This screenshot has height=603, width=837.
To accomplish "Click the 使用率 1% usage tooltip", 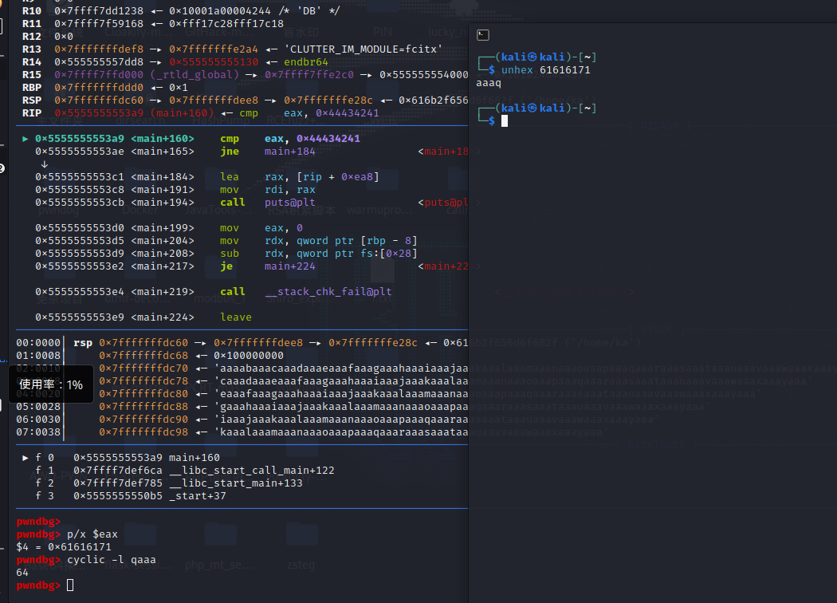I will [51, 384].
